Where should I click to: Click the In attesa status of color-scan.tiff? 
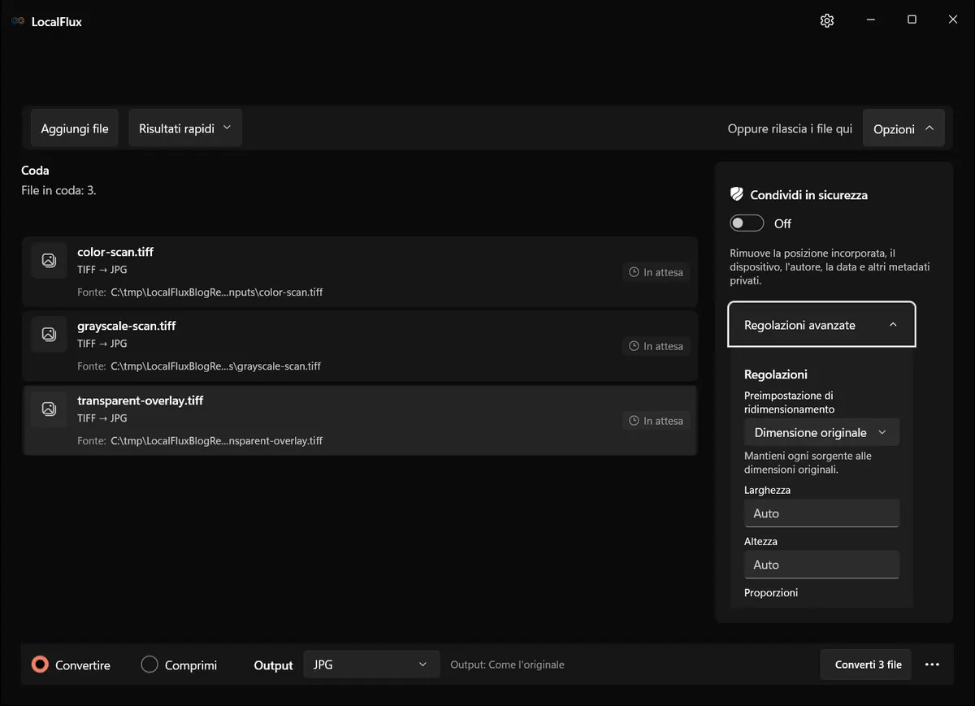(x=656, y=272)
